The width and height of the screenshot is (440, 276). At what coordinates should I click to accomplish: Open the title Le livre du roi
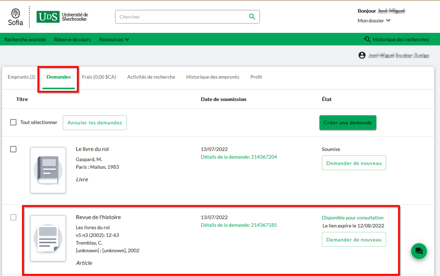click(x=92, y=149)
